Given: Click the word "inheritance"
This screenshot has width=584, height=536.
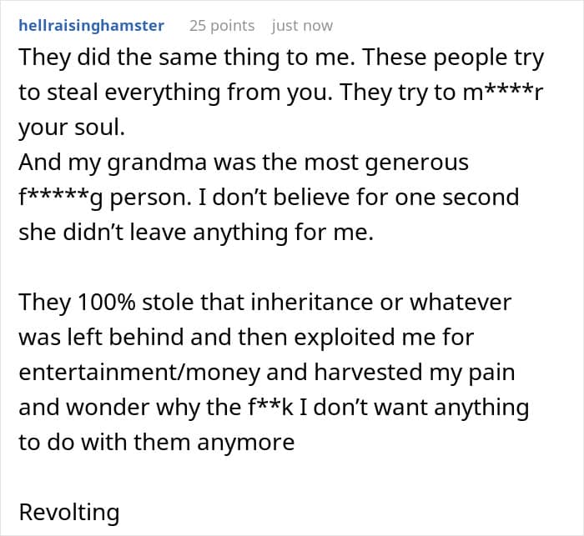Looking at the screenshot, I should pyautogui.click(x=305, y=301).
